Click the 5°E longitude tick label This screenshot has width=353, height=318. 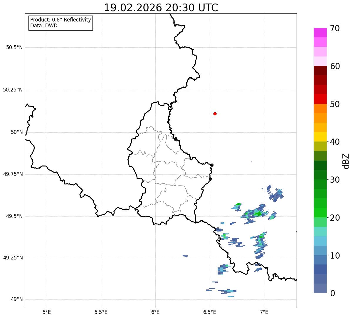(47, 312)
